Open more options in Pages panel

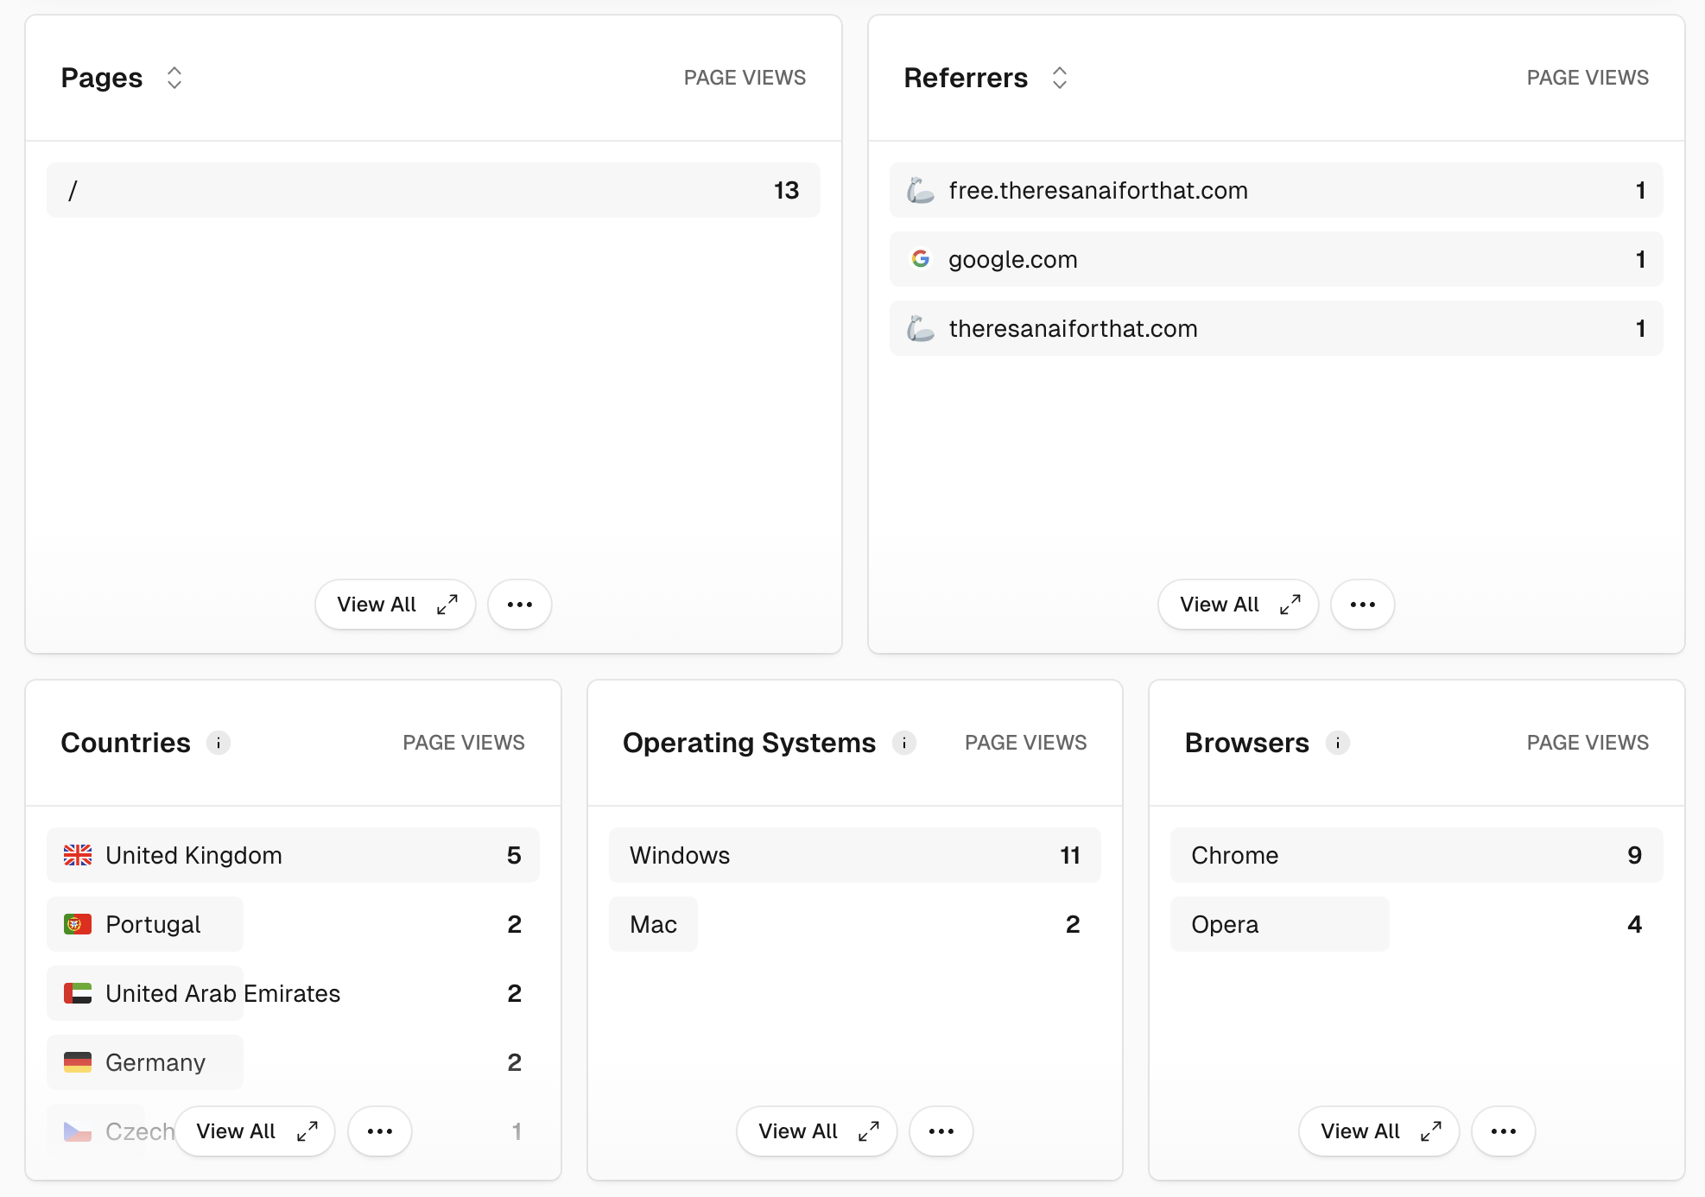[x=520, y=605]
